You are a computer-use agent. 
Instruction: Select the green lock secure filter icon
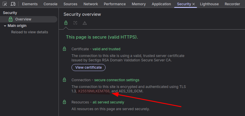[x=66, y=23]
